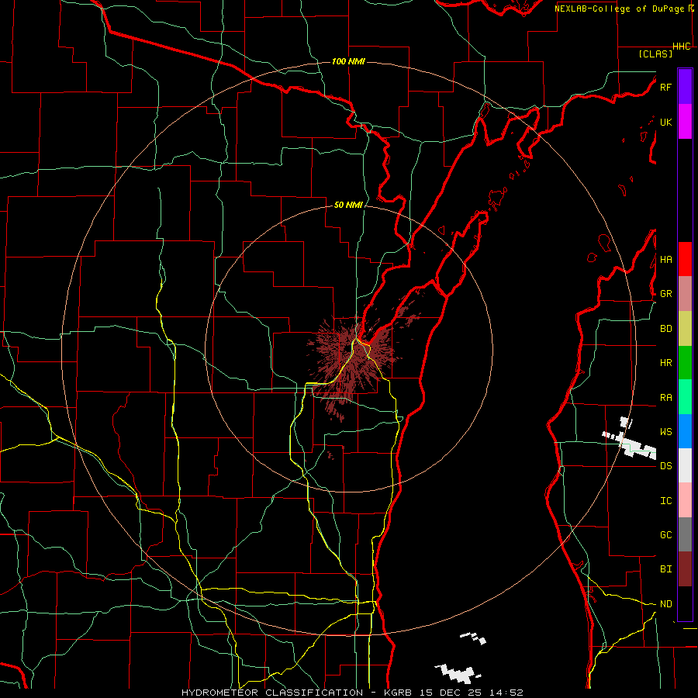Image resolution: width=698 pixels, height=698 pixels.
Task: Click the HA red legend swatch
Action: (685, 259)
